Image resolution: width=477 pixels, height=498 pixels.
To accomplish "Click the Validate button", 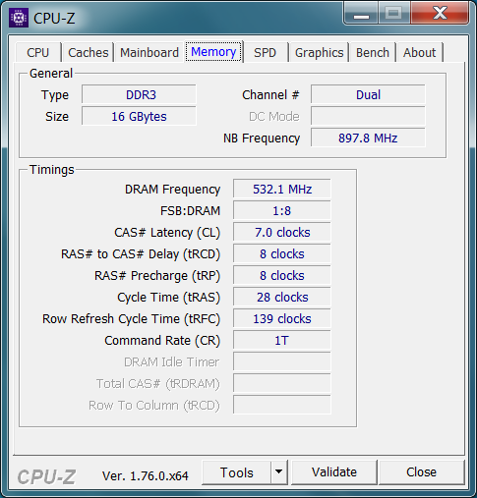I will [334, 472].
